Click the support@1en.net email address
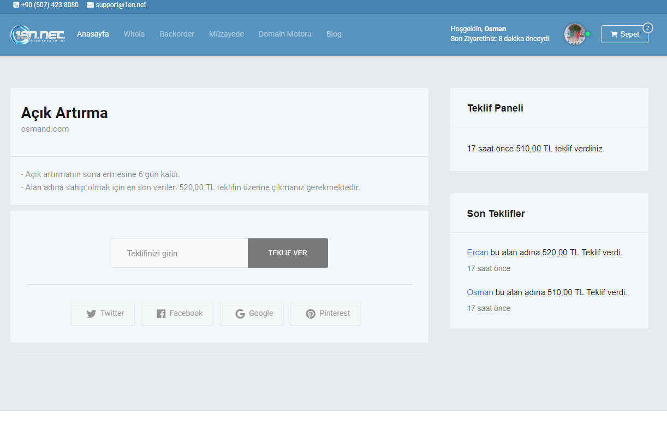The image size is (667, 423). click(x=121, y=5)
